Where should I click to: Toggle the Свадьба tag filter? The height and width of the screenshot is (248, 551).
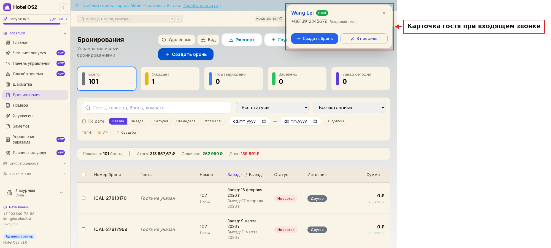tap(126, 133)
